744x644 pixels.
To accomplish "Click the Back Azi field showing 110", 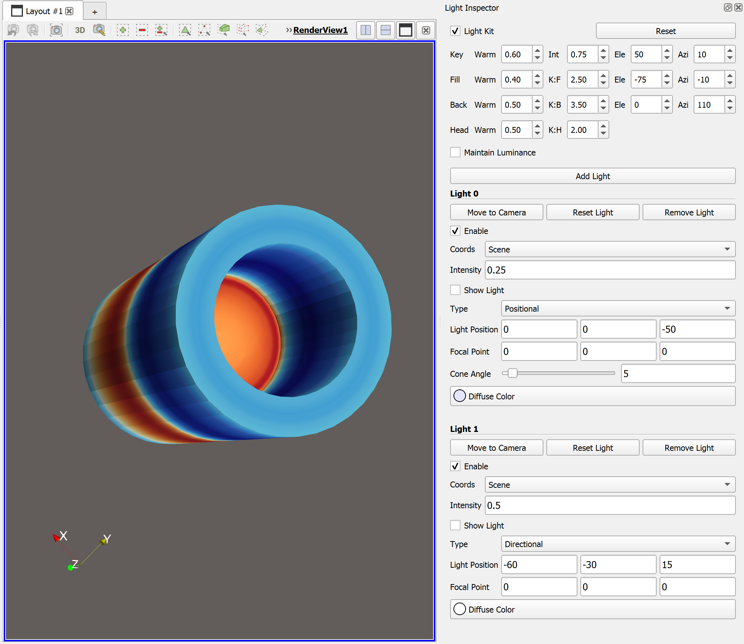I will 709,104.
